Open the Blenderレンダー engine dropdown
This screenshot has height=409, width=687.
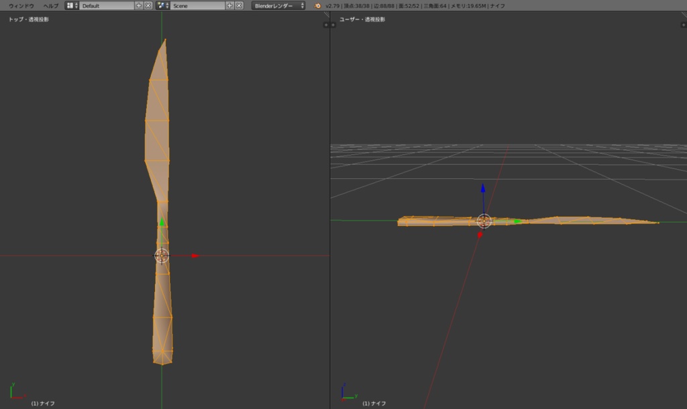coord(278,5)
